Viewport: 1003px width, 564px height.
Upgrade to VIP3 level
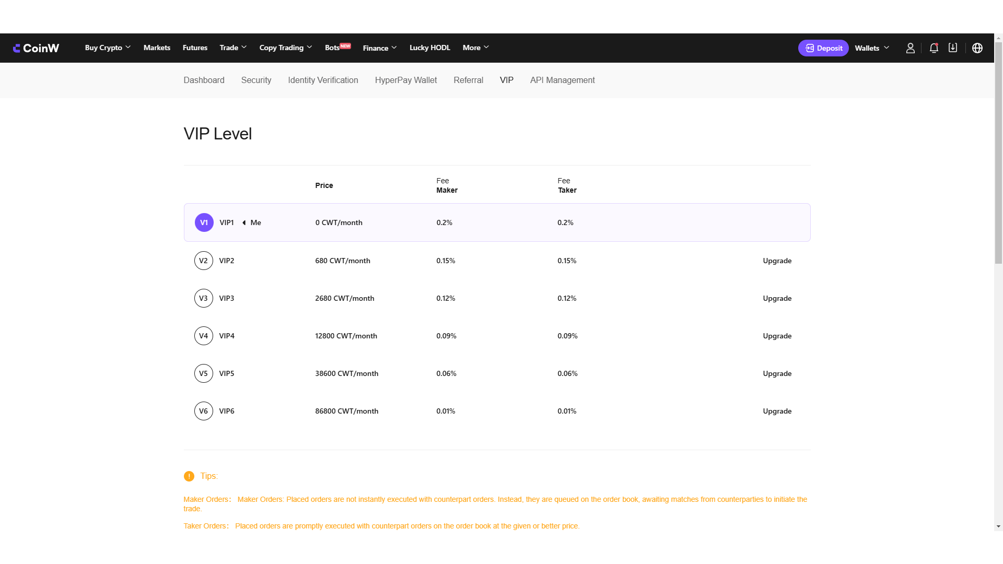tap(777, 298)
